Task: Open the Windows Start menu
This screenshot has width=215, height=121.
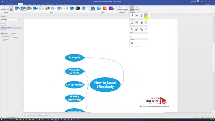Action: [x=1, y=120]
